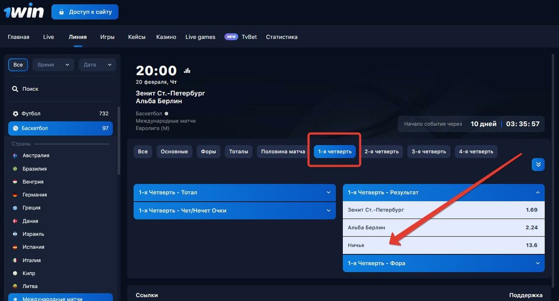The image size is (559, 301).
Task: Select the Форы markets tab
Action: (x=208, y=152)
